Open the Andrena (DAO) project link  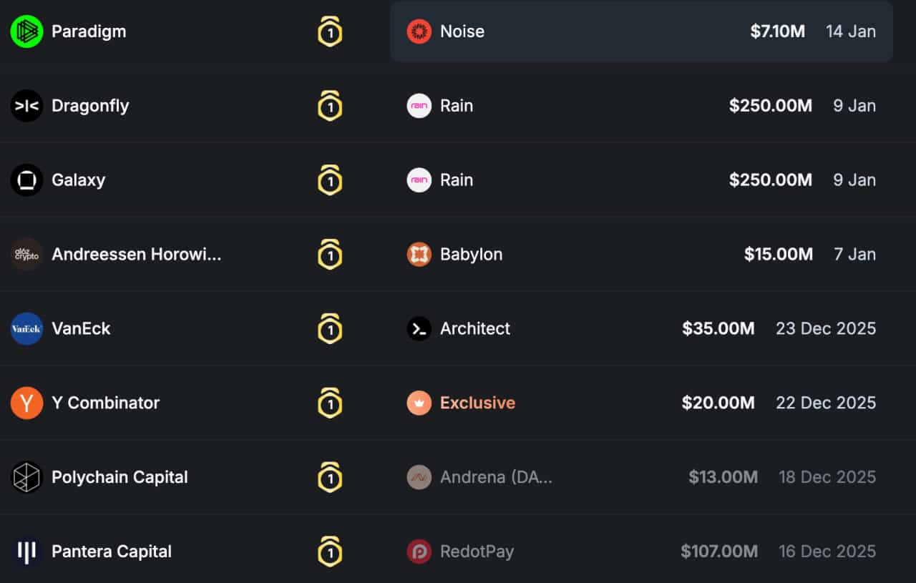[x=496, y=477]
